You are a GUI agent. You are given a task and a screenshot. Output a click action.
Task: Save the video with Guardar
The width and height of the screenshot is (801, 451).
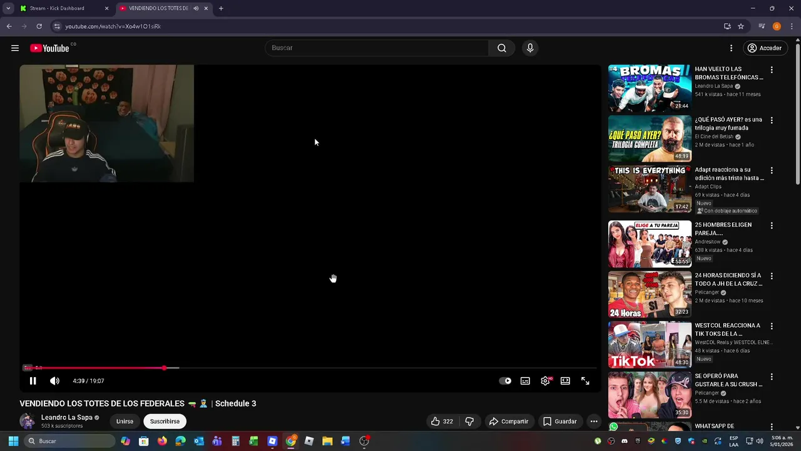click(560, 422)
